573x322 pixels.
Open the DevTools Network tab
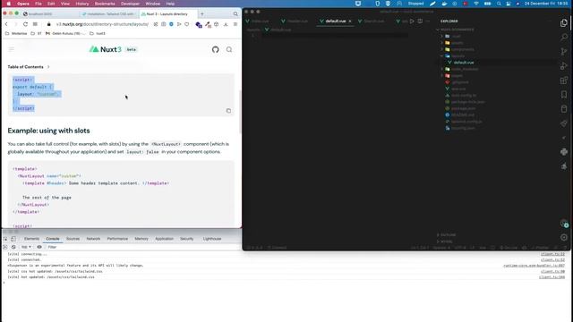tap(93, 239)
